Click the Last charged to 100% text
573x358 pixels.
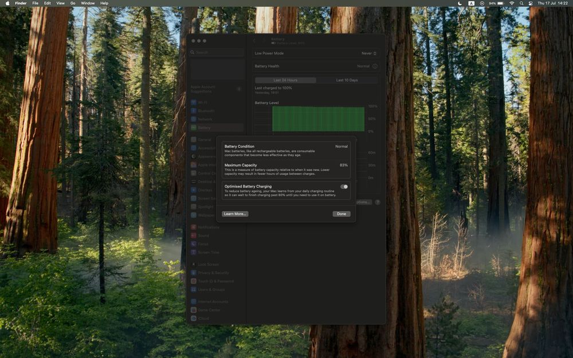point(273,88)
